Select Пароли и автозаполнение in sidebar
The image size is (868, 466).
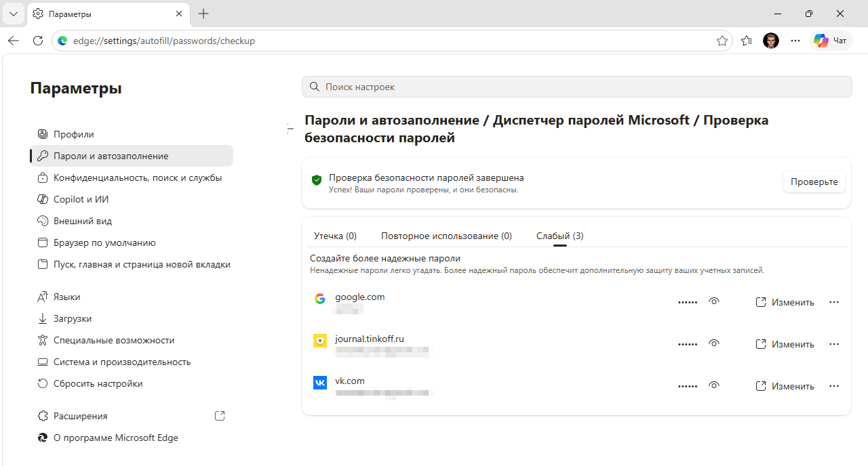click(x=132, y=156)
